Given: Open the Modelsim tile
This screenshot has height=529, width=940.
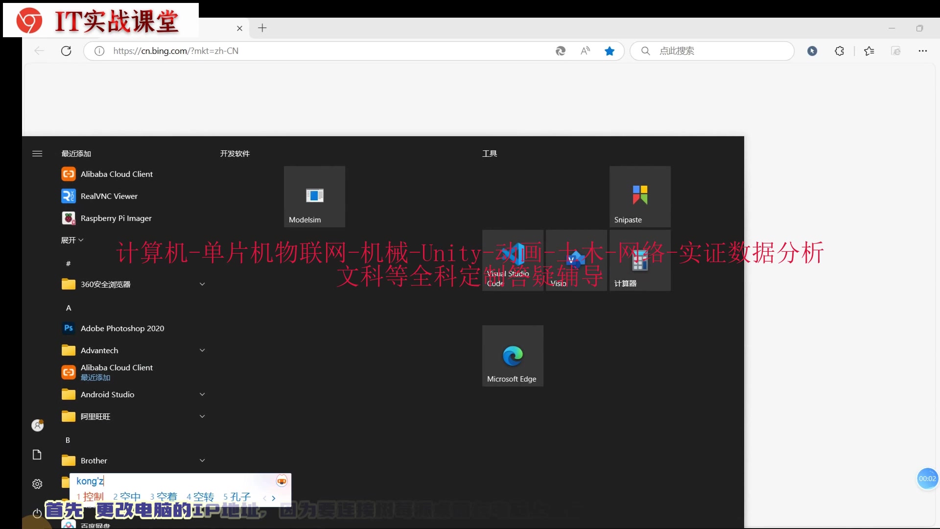Looking at the screenshot, I should coord(314,196).
